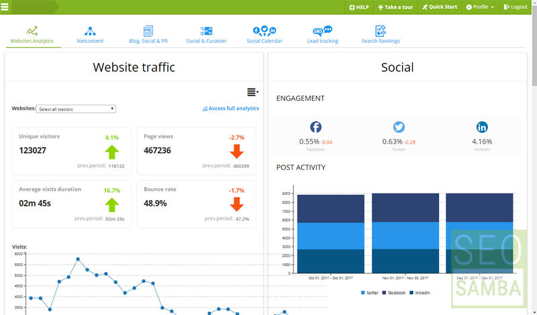This screenshot has width=537, height=315.
Task: Toggle linkedin series in chart legend
Action: (420, 293)
